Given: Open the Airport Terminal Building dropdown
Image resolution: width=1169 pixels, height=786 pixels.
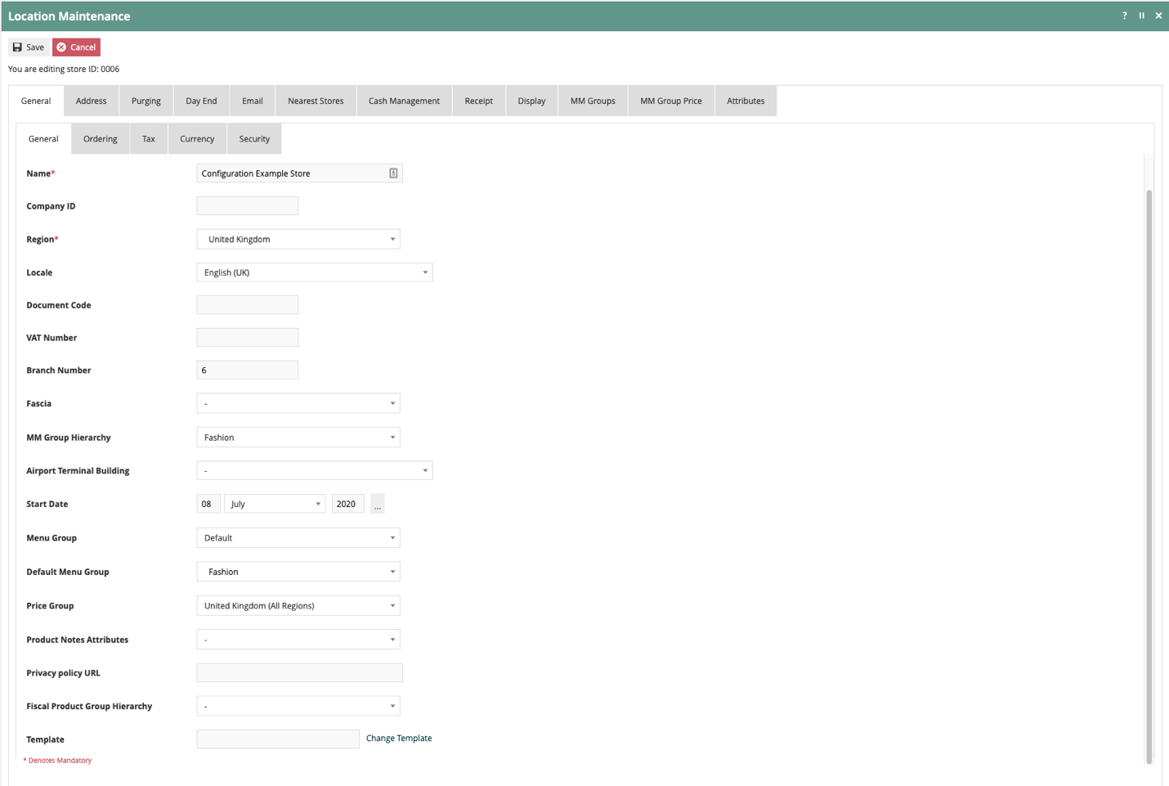Looking at the screenshot, I should [x=315, y=470].
